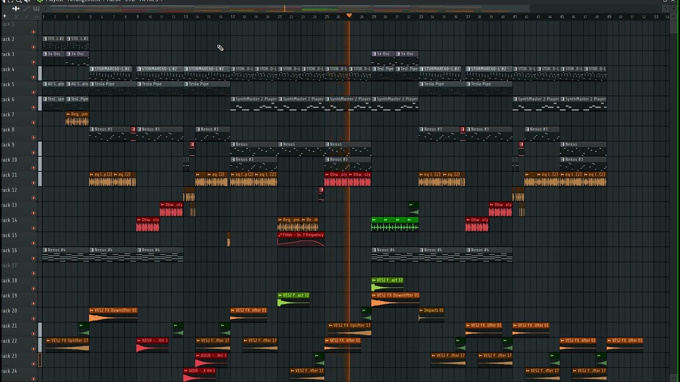Image resolution: width=680 pixels, height=382 pixels.
Task: Select the first Nexus clip on track 9
Action: (254, 149)
